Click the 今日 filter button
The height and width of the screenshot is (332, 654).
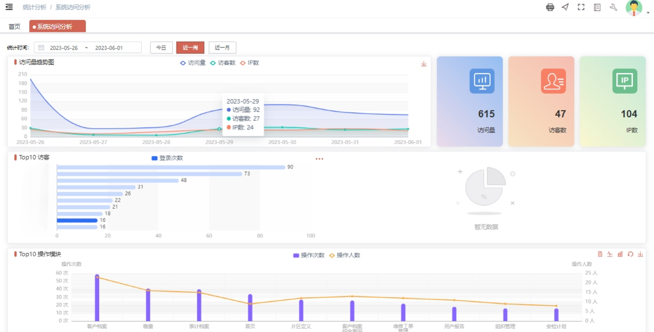click(161, 47)
